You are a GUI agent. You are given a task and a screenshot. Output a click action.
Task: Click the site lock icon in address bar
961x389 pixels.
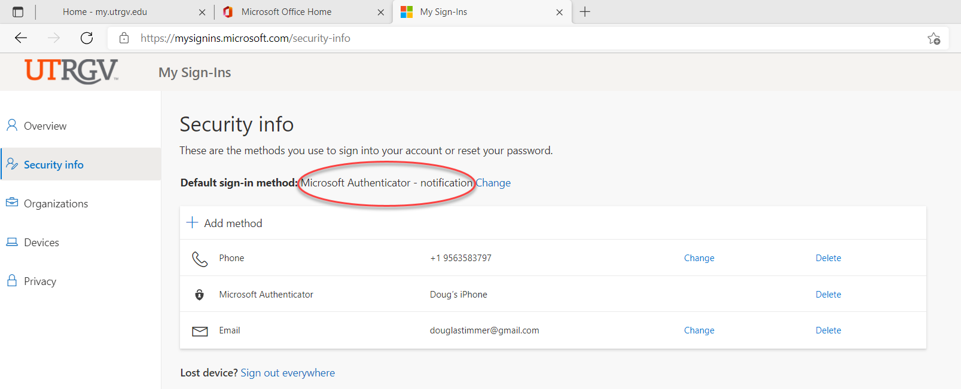[124, 38]
